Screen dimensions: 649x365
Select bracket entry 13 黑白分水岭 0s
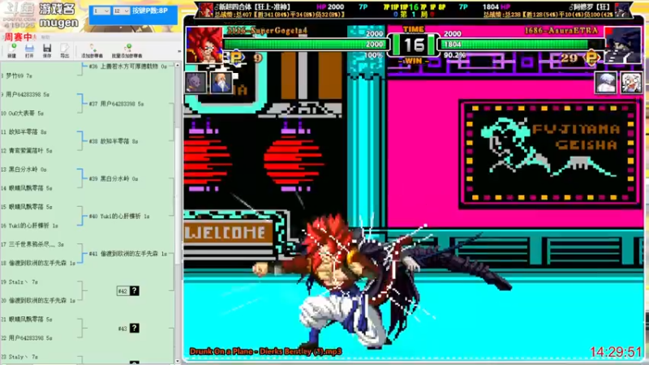tap(24, 170)
